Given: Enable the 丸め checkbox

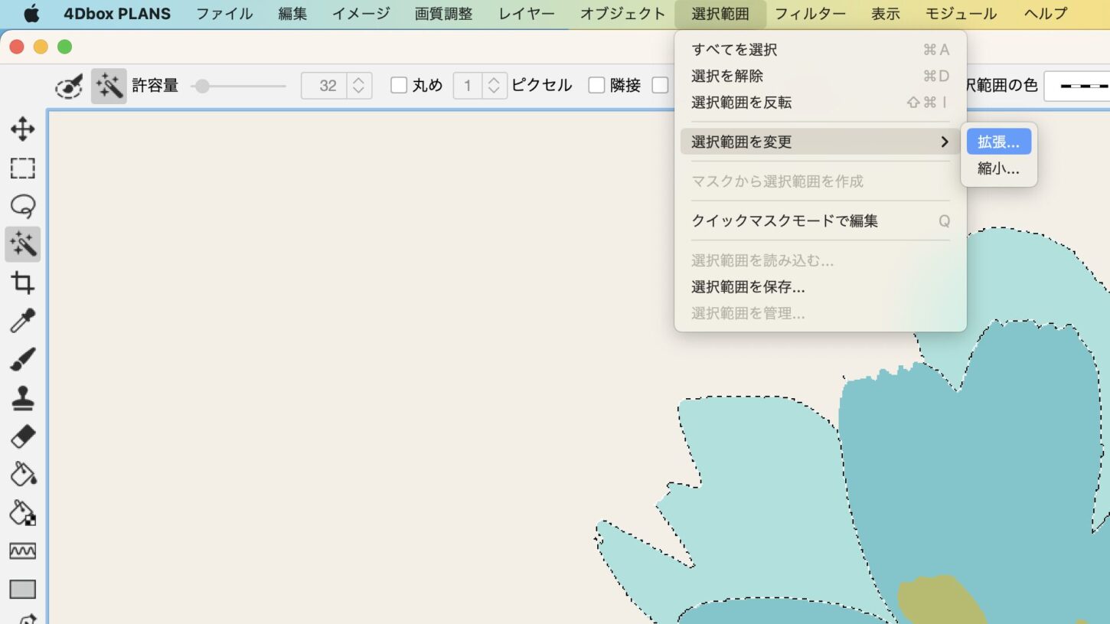Looking at the screenshot, I should coord(399,85).
